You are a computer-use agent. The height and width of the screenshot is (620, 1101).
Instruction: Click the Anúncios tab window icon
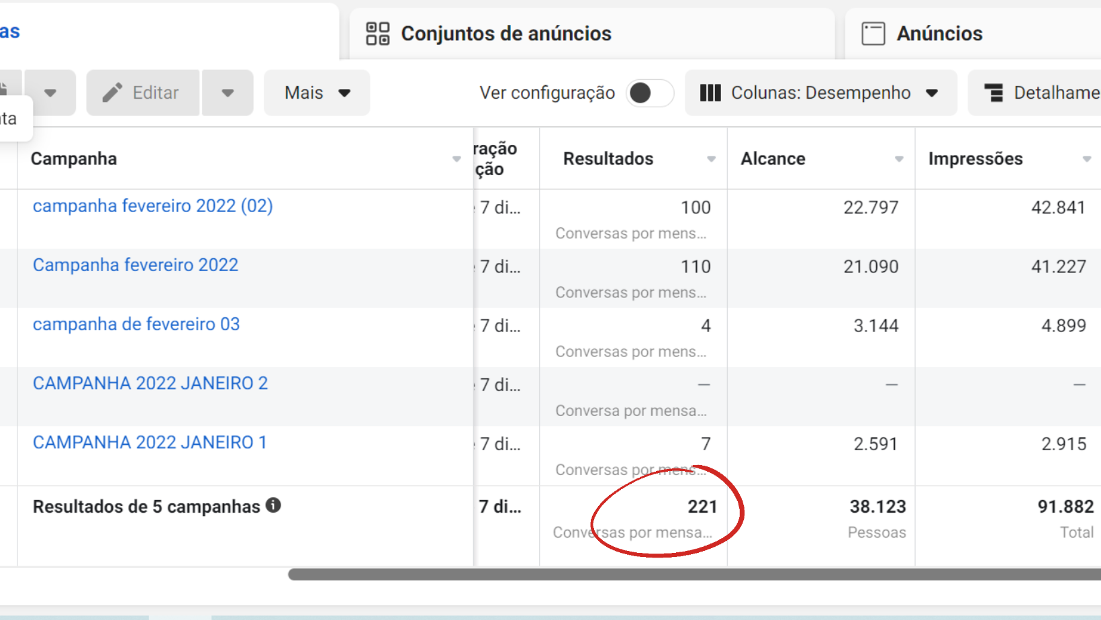(873, 34)
